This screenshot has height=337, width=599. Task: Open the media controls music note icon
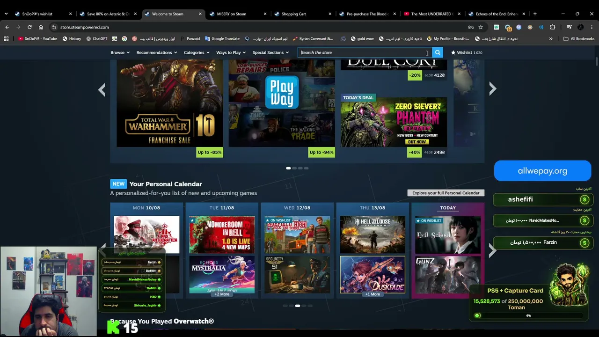(570, 27)
